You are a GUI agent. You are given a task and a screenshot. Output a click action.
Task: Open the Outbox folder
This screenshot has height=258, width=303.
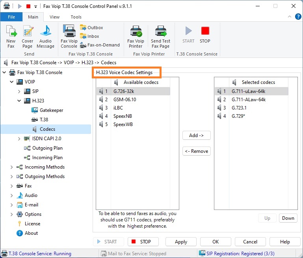91,28
